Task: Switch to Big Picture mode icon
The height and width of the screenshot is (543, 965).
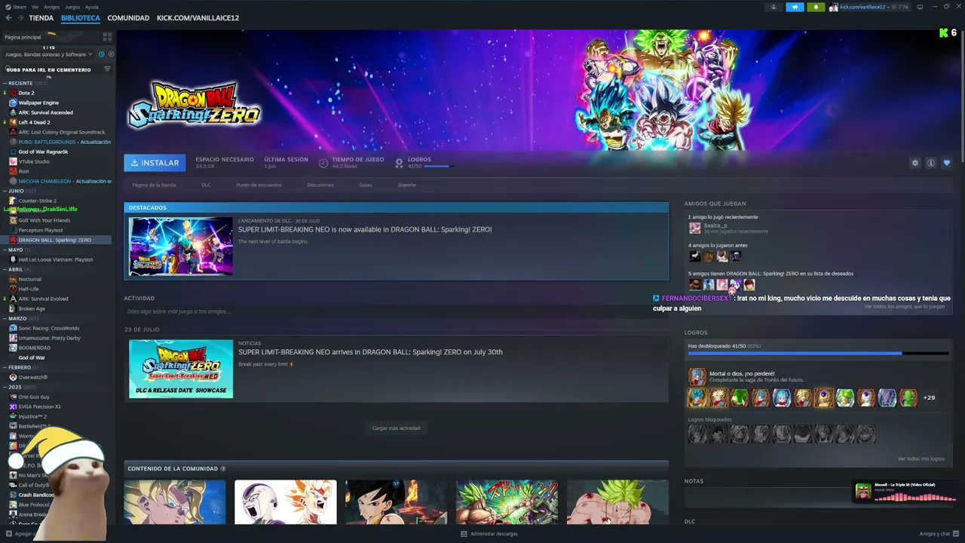Action: [x=920, y=7]
